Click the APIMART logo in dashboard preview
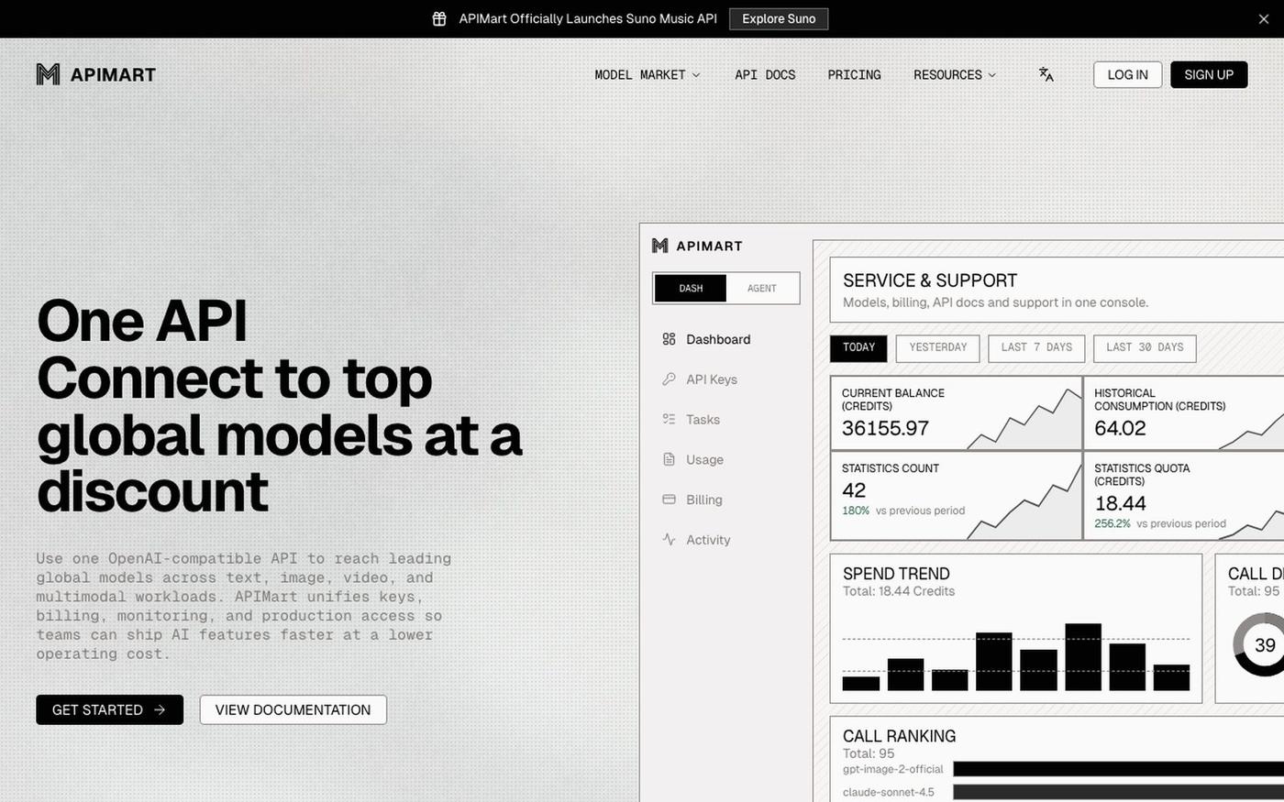This screenshot has height=802, width=1284. pos(697,246)
